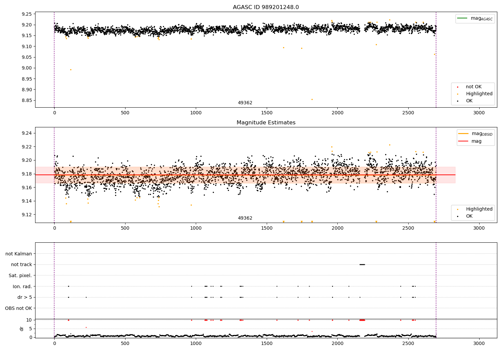Screen dimensions: 502x351
Task: Click the orange mag OBSID legend line
Action: pos(464,134)
